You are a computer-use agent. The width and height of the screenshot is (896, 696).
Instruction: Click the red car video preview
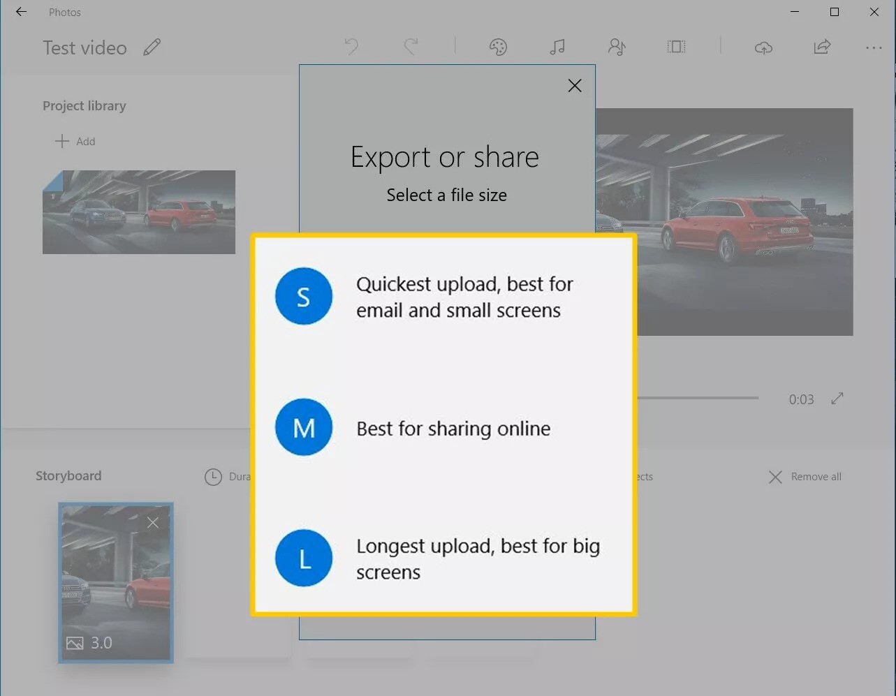(x=725, y=222)
